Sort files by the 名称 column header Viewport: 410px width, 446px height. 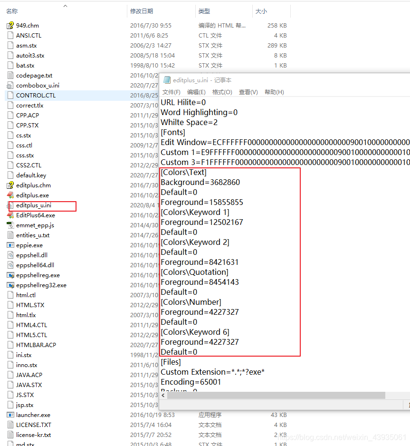pos(12,11)
